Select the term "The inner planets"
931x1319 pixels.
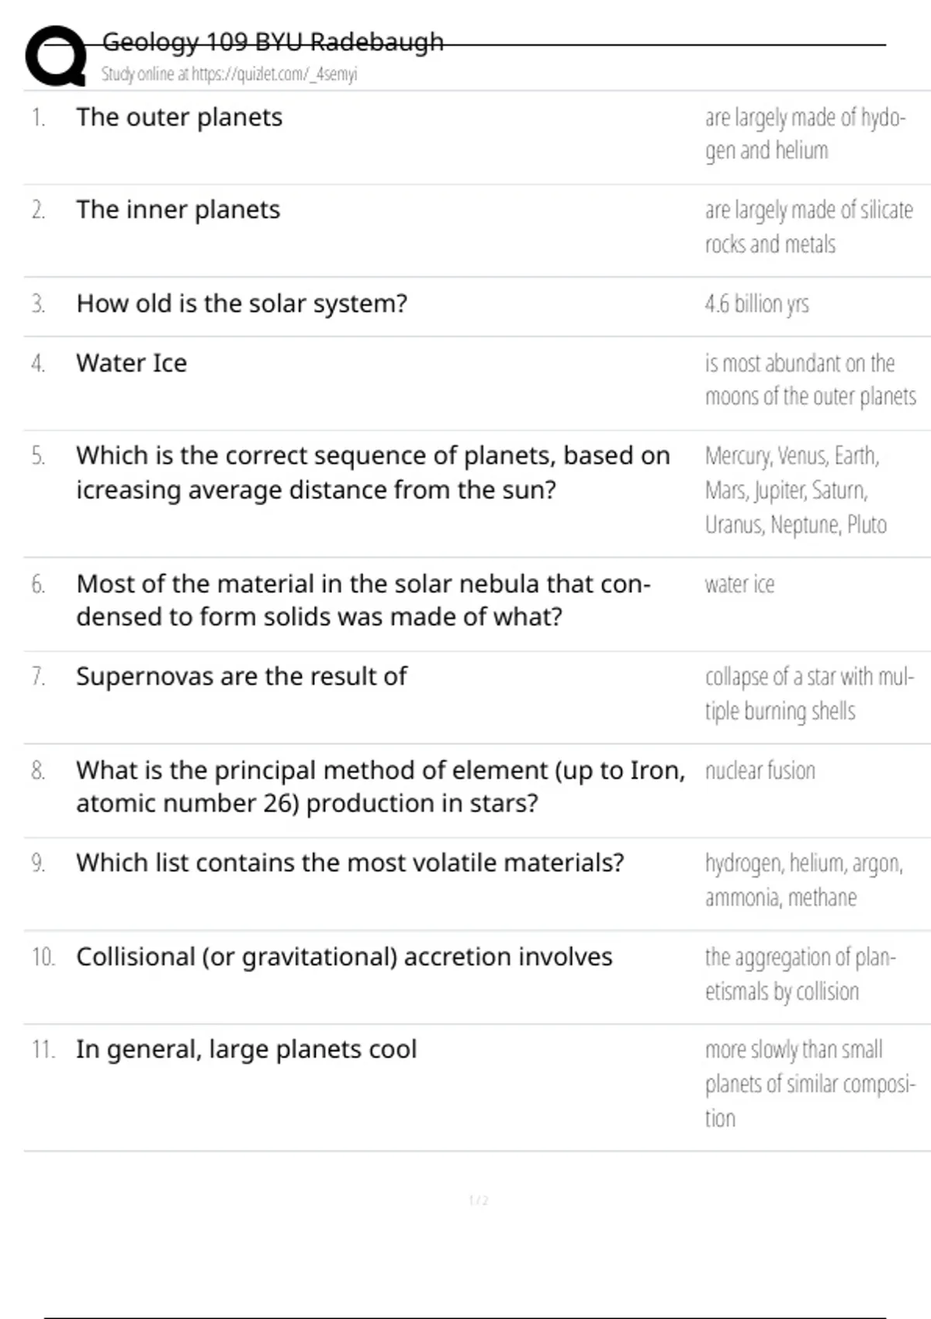(x=178, y=209)
